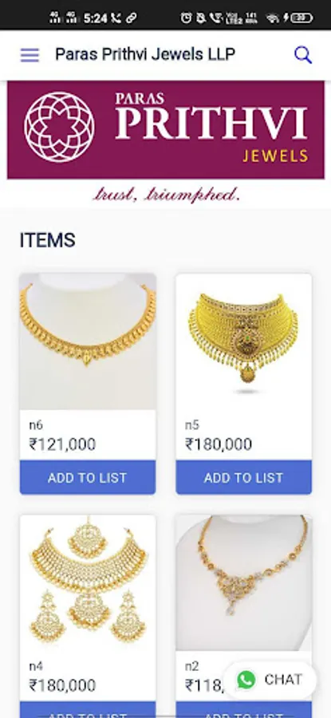Select the ₹180,000 price of n5
The height and width of the screenshot is (718, 331).
pyautogui.click(x=219, y=444)
